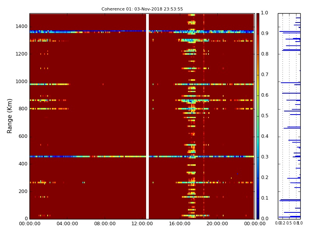Viewport: 310px width, 233px height.
Task: Click the 1200 range tick label
Action: click(22, 54)
